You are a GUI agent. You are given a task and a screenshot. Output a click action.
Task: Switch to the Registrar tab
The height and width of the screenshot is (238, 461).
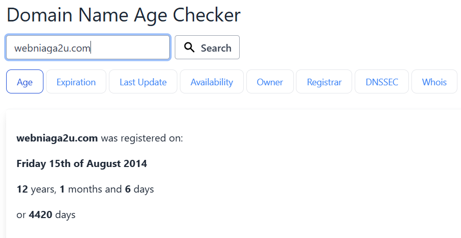pos(324,82)
